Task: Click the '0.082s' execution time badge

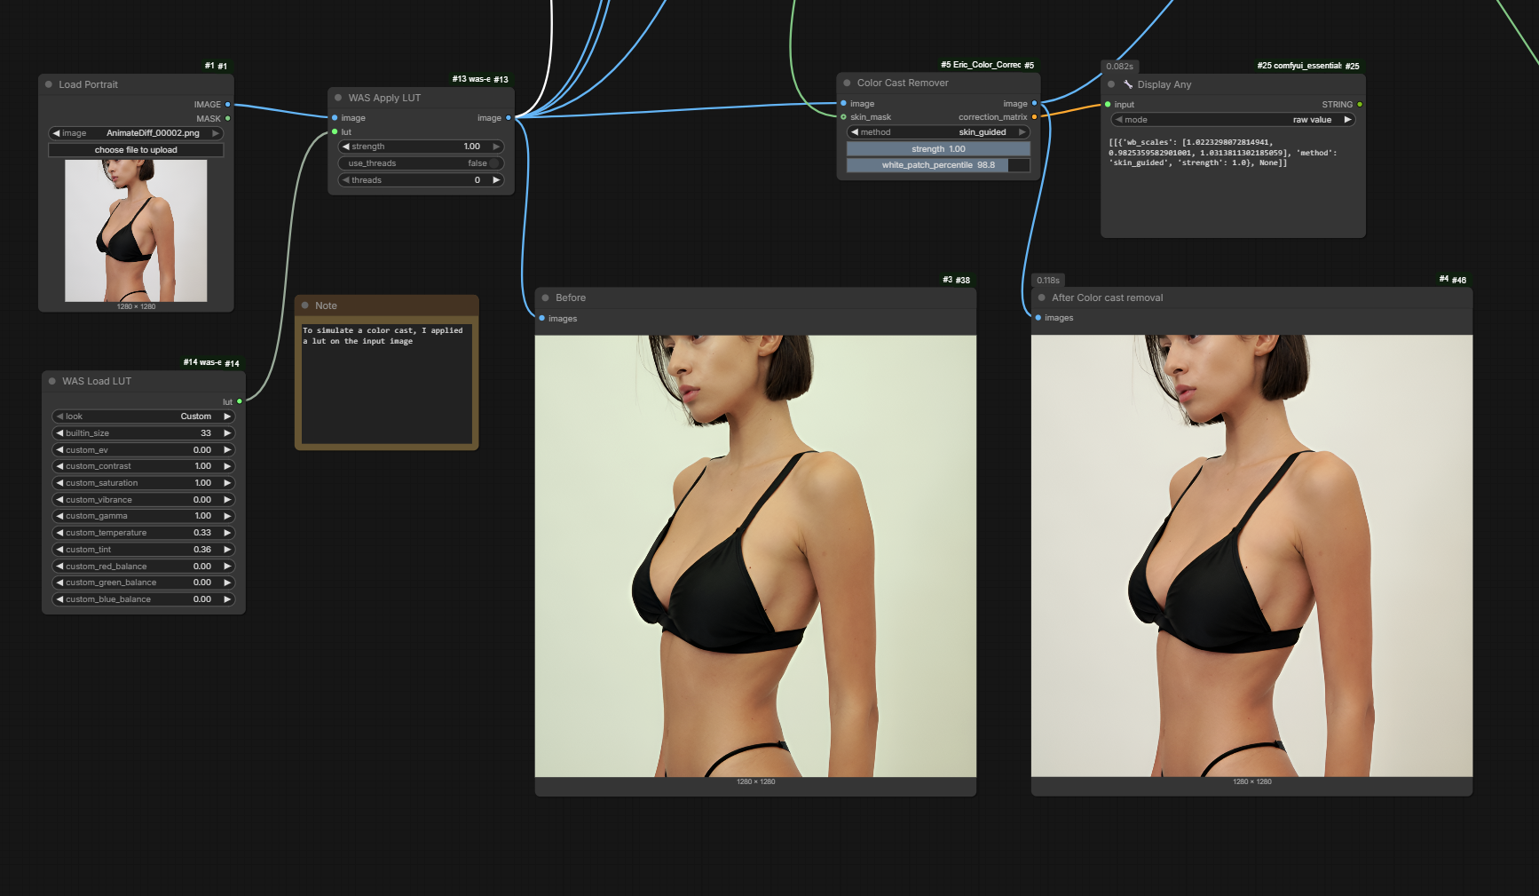Action: pyautogui.click(x=1119, y=67)
